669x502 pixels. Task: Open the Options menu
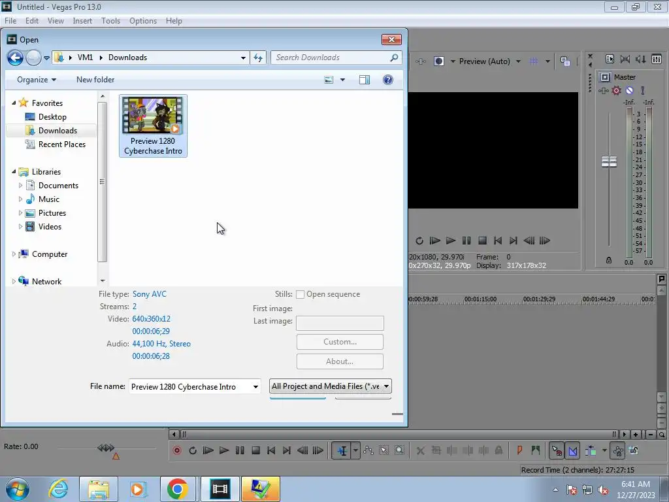point(143,20)
